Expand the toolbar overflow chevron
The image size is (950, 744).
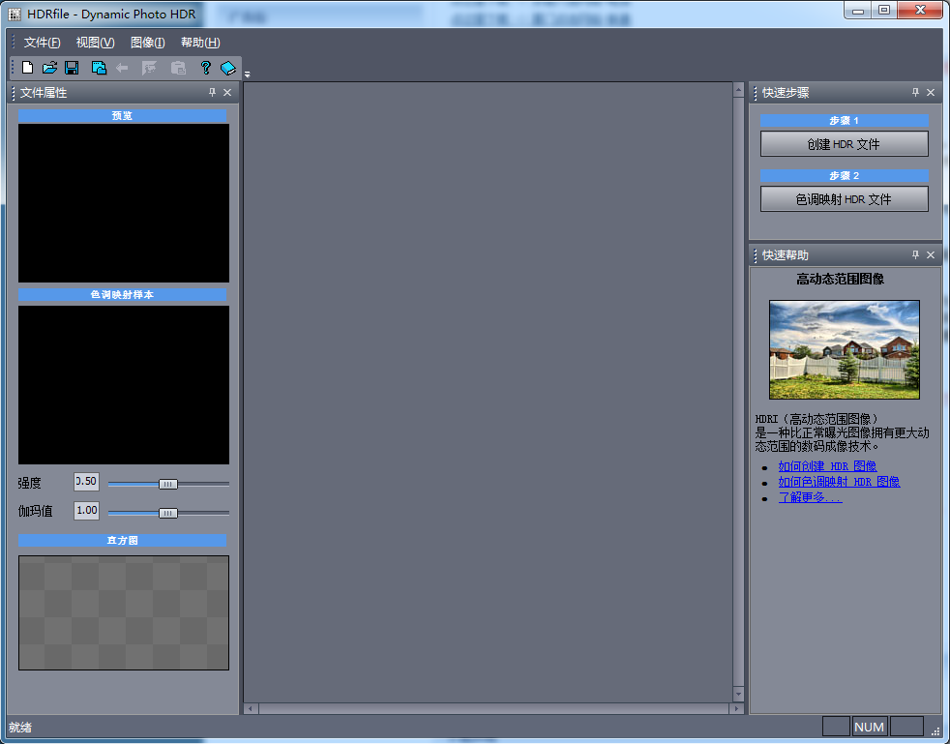pyautogui.click(x=247, y=72)
